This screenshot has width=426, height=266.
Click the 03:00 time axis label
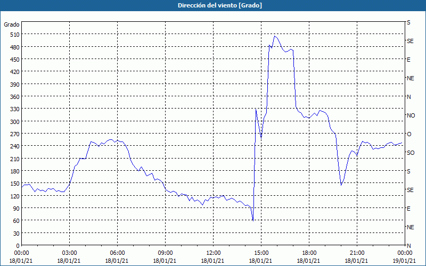click(x=69, y=253)
